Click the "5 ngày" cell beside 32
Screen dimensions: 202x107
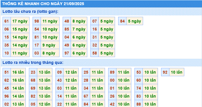107,45
